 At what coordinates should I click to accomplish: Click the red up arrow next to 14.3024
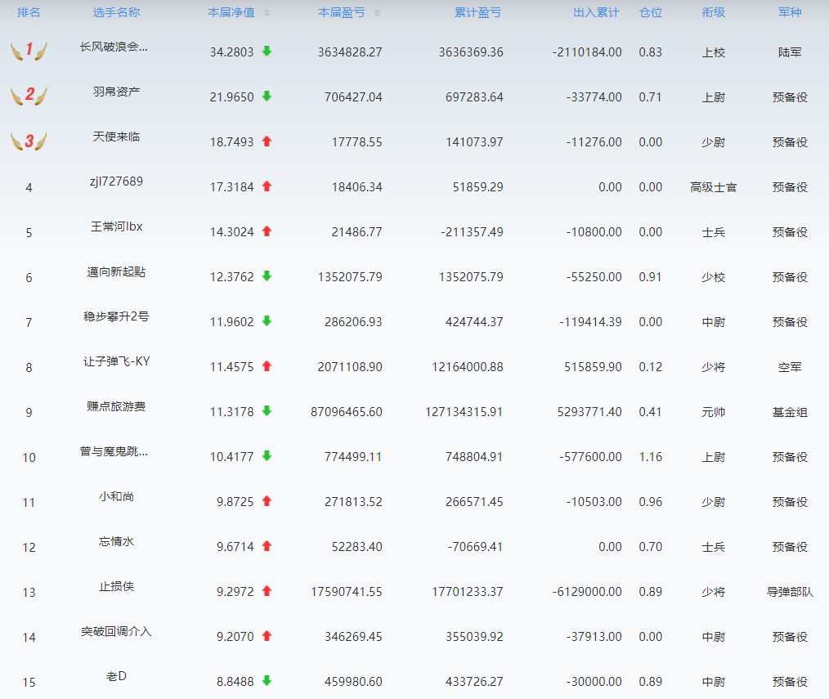click(x=267, y=231)
